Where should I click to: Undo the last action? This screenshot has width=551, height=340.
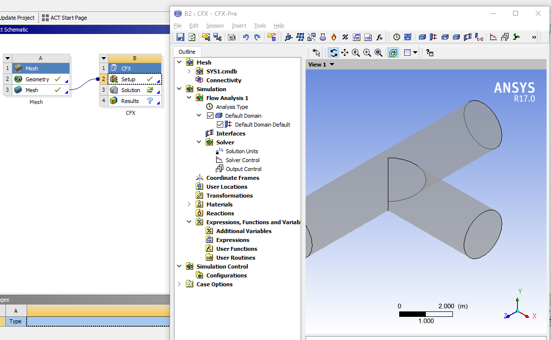pos(245,37)
